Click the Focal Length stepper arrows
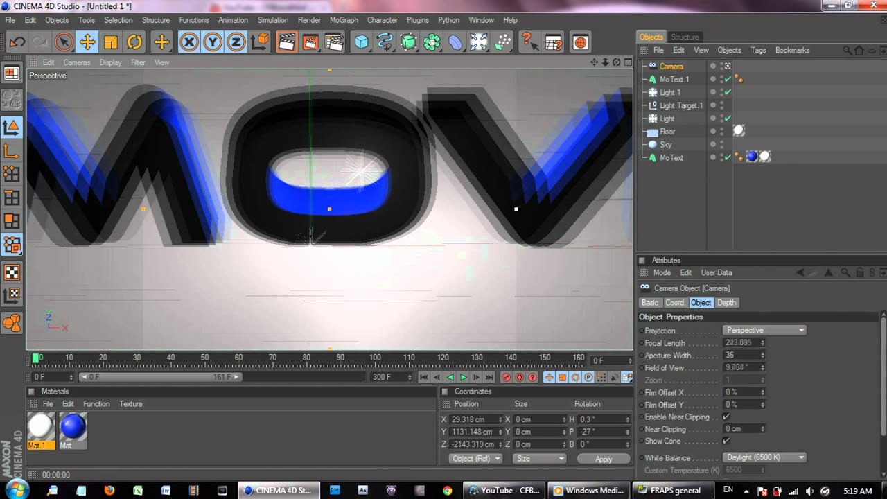This screenshot has height=499, width=887. (762, 343)
